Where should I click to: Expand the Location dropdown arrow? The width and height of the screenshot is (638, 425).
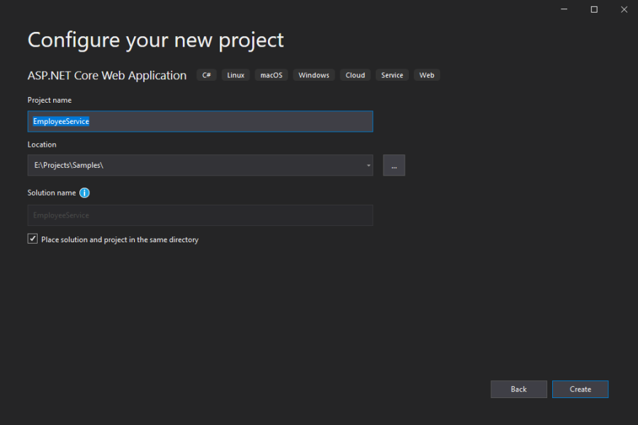368,165
